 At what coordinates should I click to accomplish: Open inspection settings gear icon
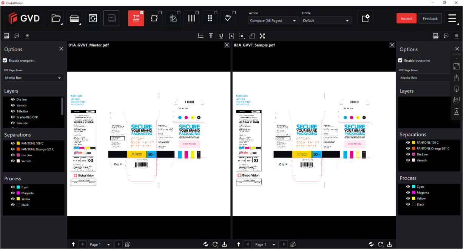pyautogui.click(x=365, y=18)
